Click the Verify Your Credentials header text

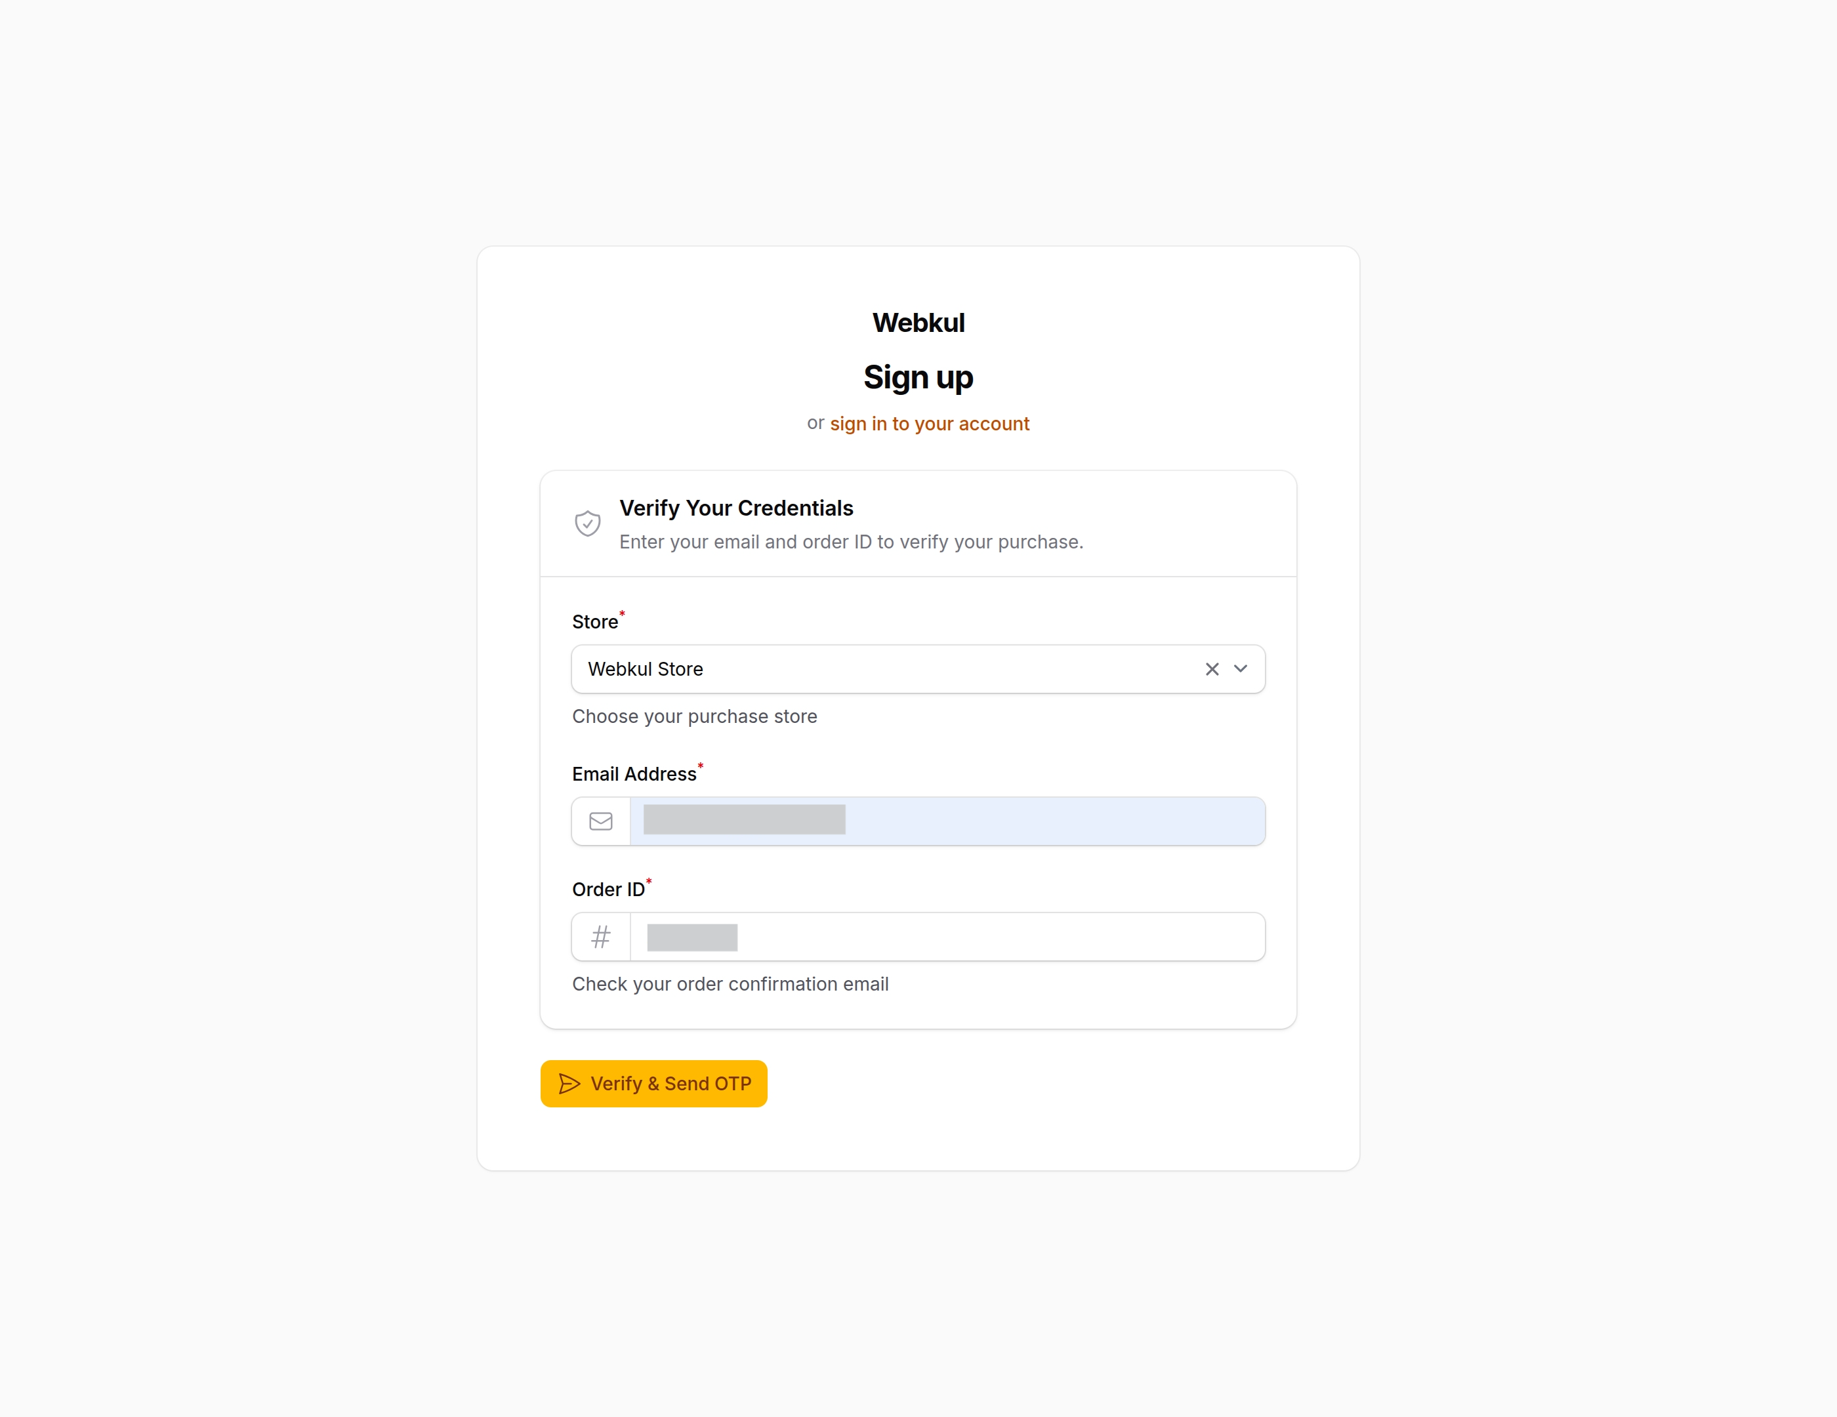point(736,507)
